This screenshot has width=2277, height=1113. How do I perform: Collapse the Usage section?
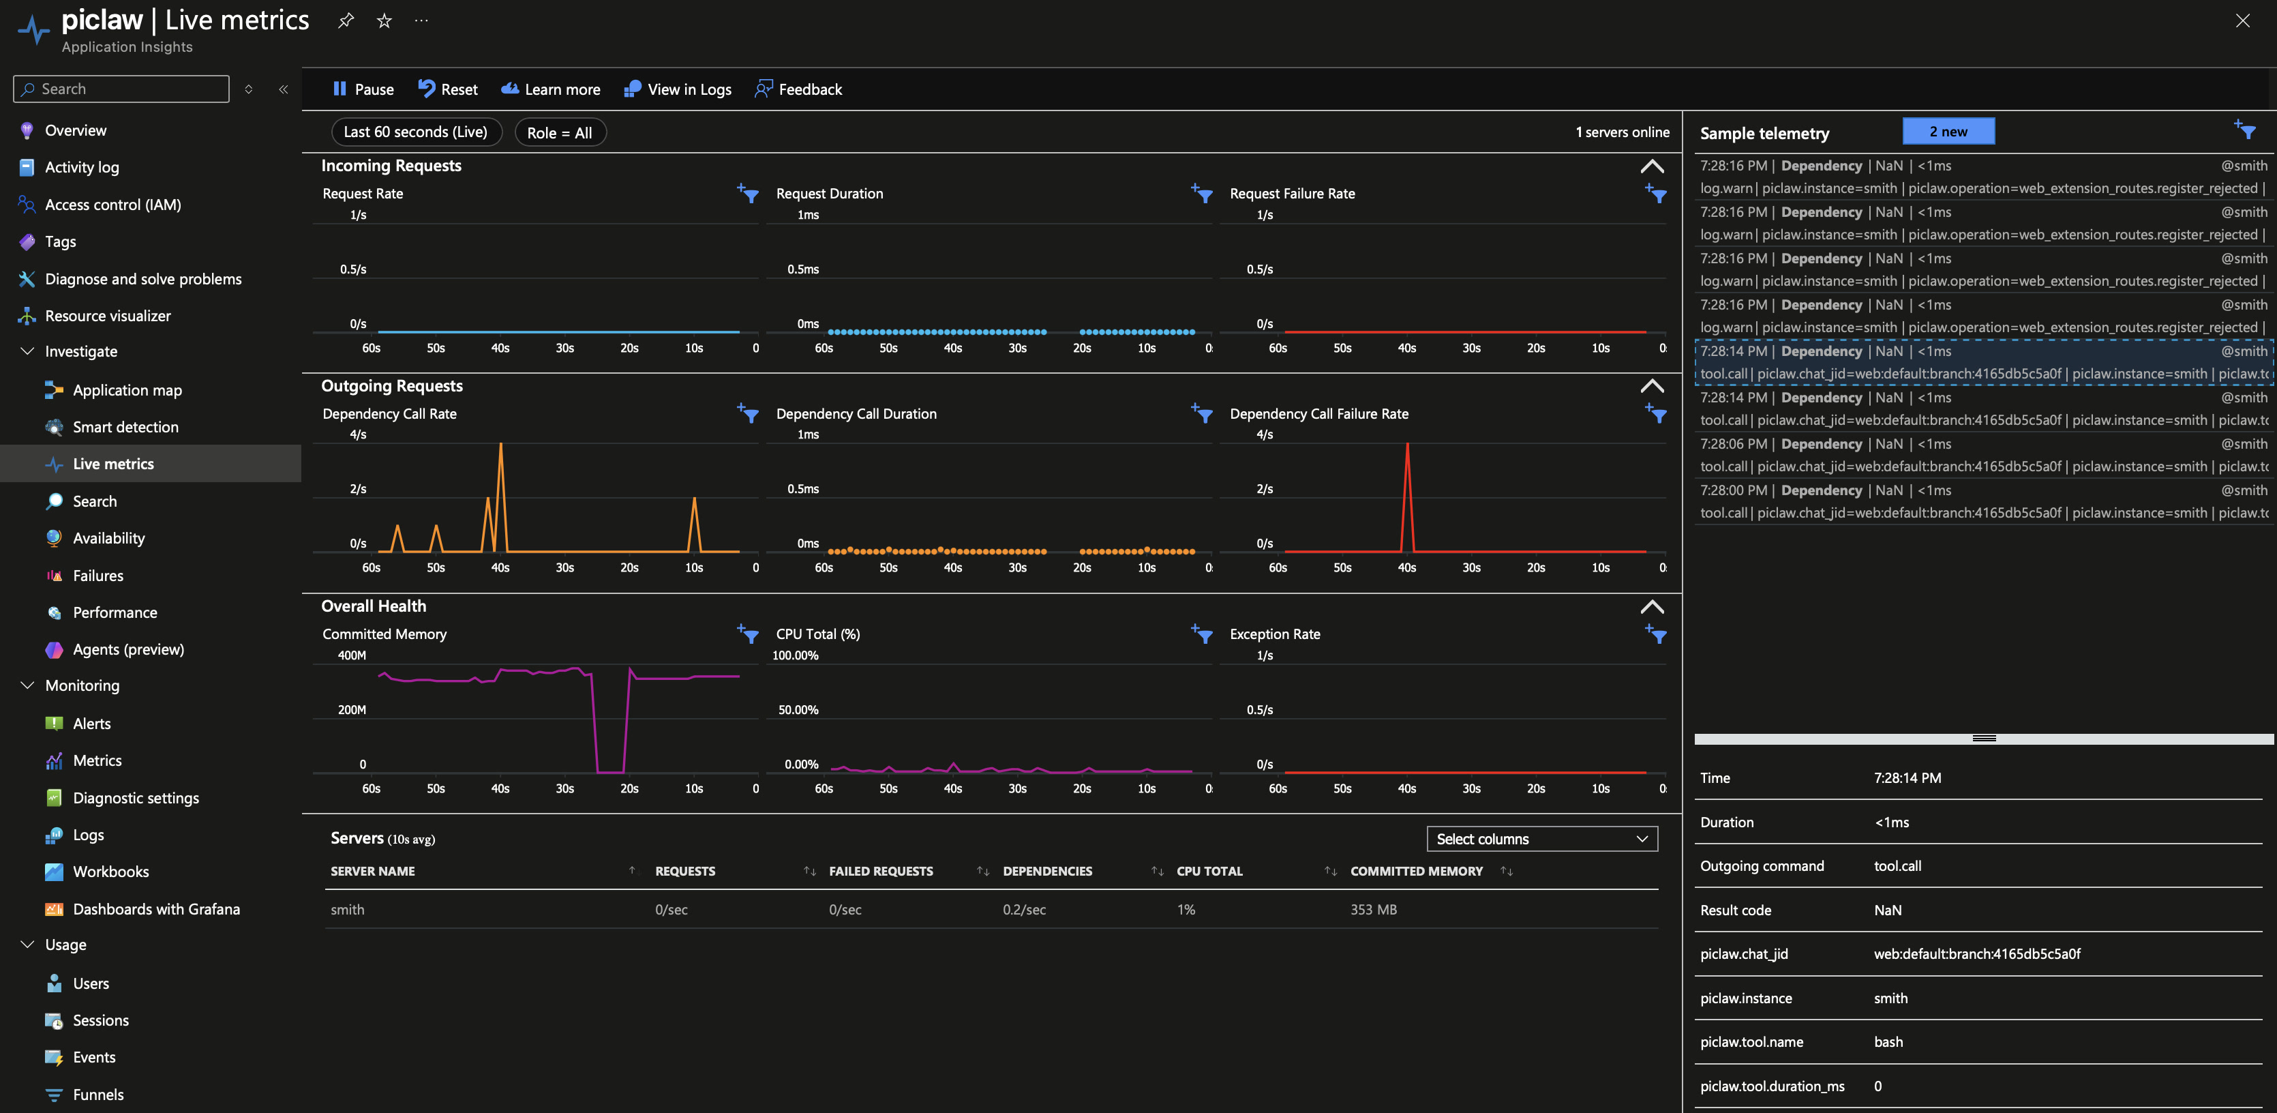click(x=27, y=944)
